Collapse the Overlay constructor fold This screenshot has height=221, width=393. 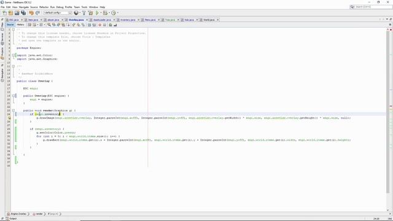[x=14, y=96]
